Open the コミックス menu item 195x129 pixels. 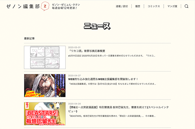pos(154,6)
